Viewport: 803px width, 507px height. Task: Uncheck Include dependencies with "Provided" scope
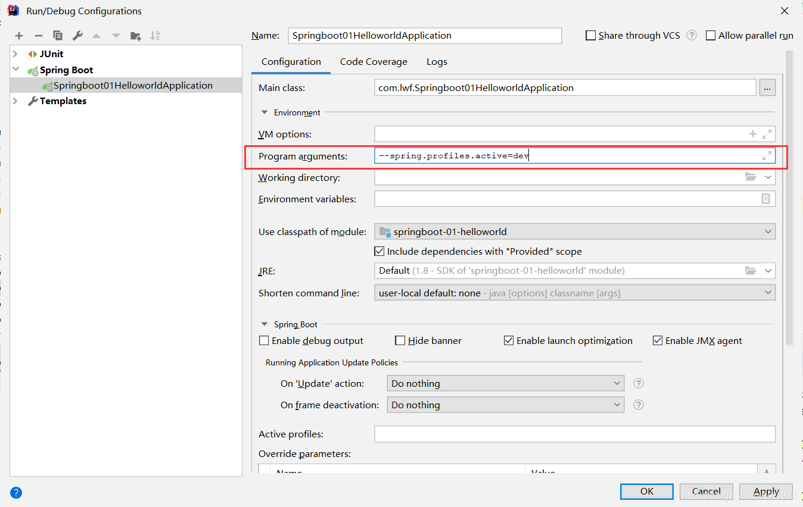pyautogui.click(x=379, y=251)
